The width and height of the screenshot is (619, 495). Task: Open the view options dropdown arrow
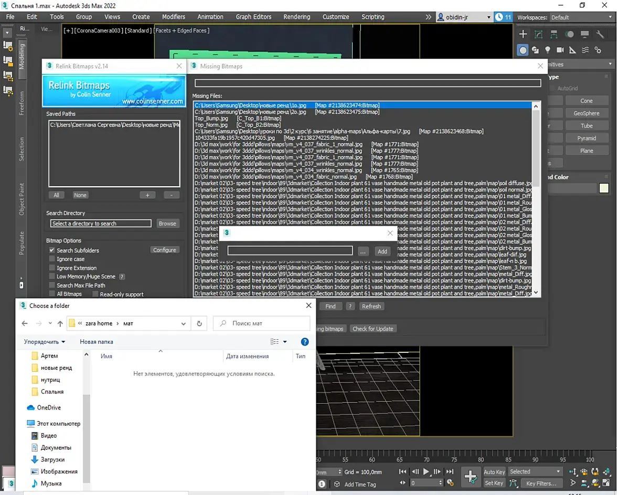tap(285, 342)
